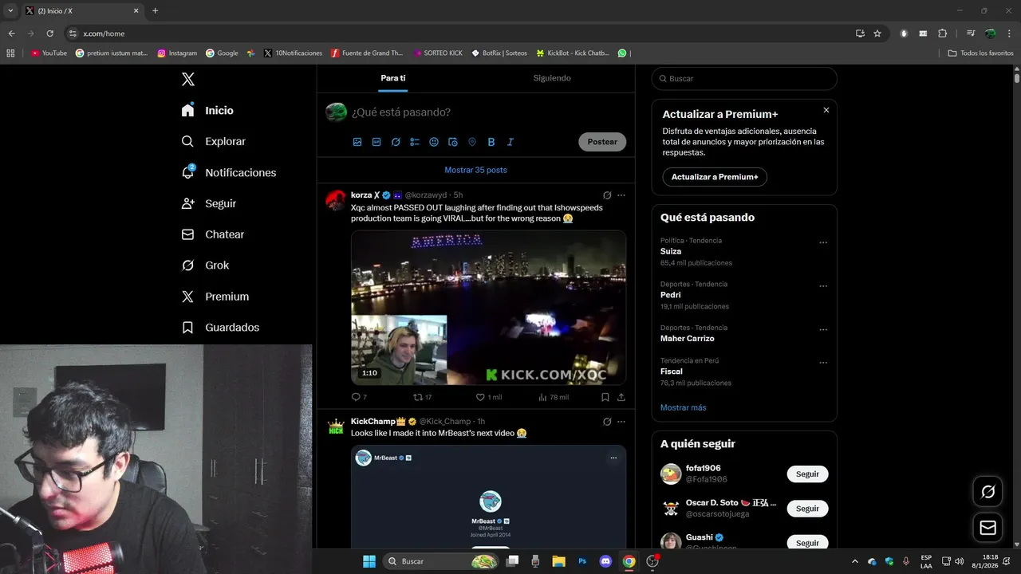Share korza's post
1021x574 pixels.
click(x=621, y=397)
